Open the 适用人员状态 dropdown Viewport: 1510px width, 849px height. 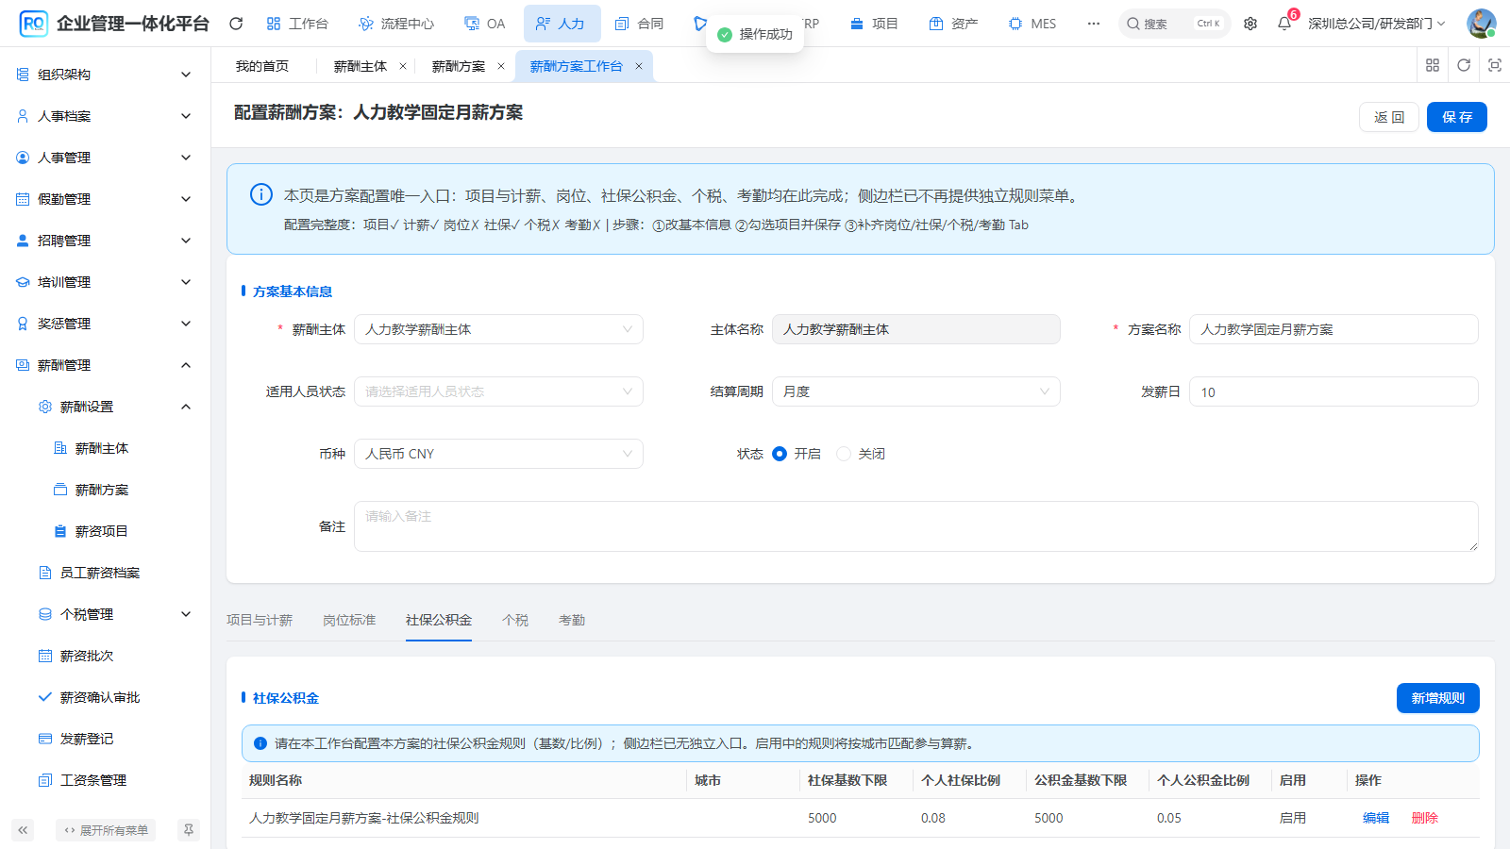[x=498, y=391]
